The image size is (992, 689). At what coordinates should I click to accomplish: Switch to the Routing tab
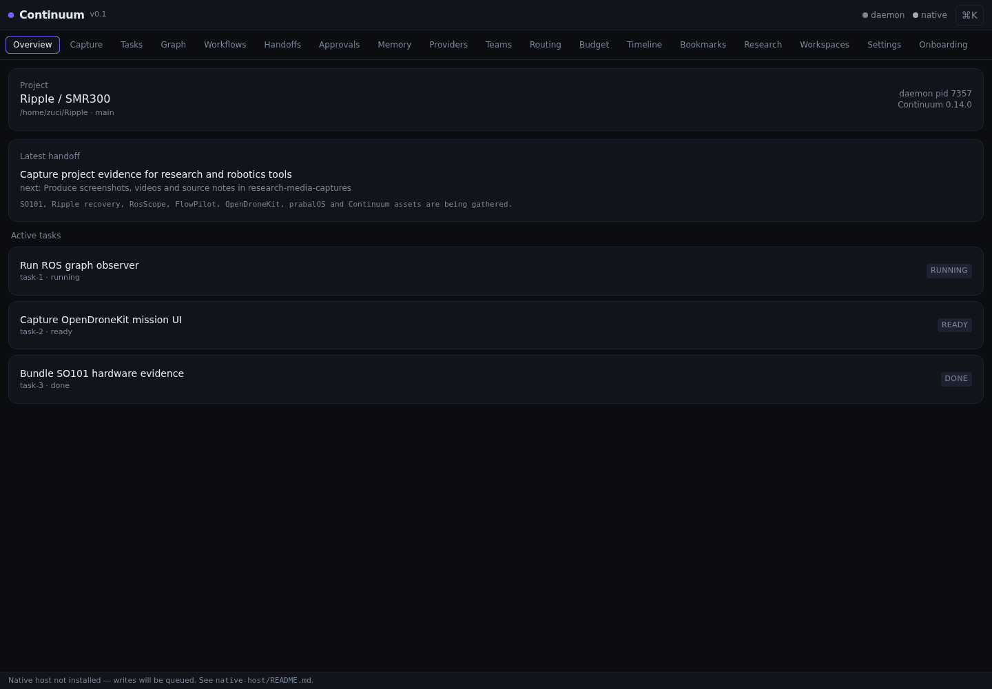point(546,45)
